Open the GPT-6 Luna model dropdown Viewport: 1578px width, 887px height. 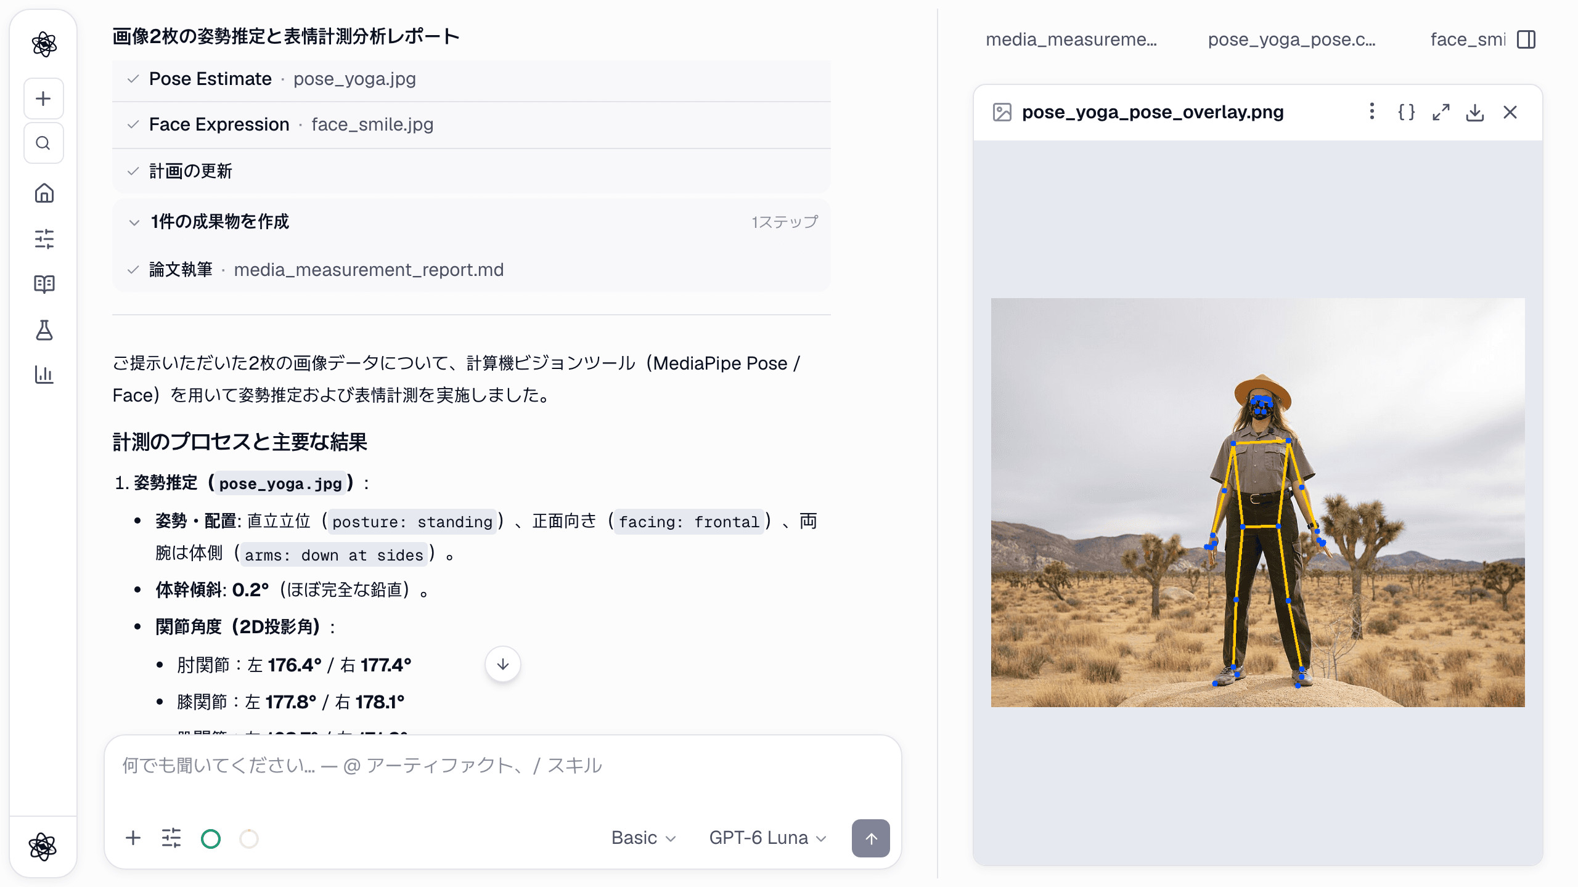(x=767, y=838)
